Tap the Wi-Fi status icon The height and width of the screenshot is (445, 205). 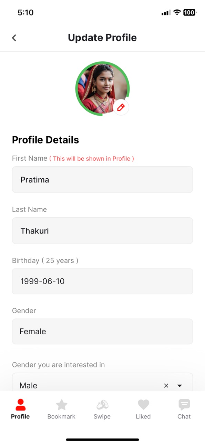177,12
